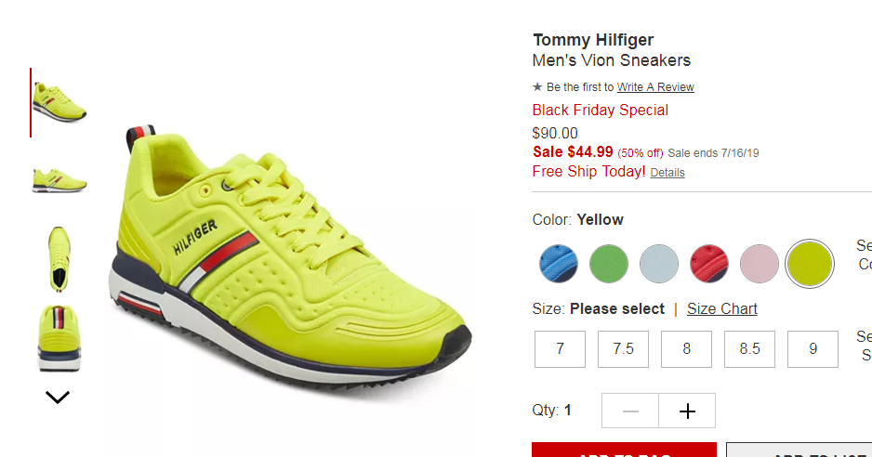
Task: Select the first angled sneaker thumbnail
Action: point(59,102)
